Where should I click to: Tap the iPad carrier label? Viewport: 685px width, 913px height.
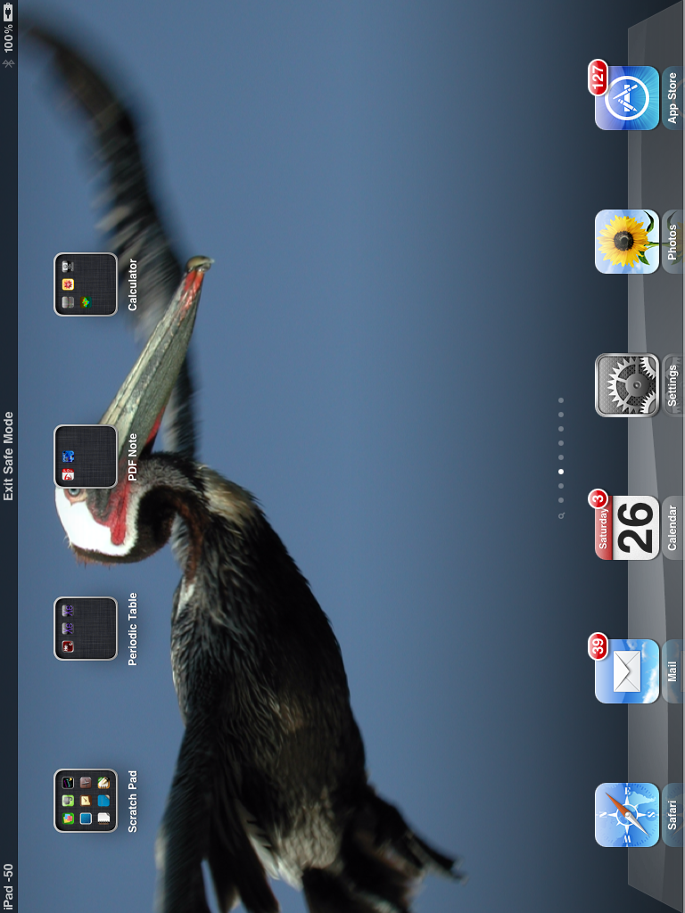click(x=9, y=886)
